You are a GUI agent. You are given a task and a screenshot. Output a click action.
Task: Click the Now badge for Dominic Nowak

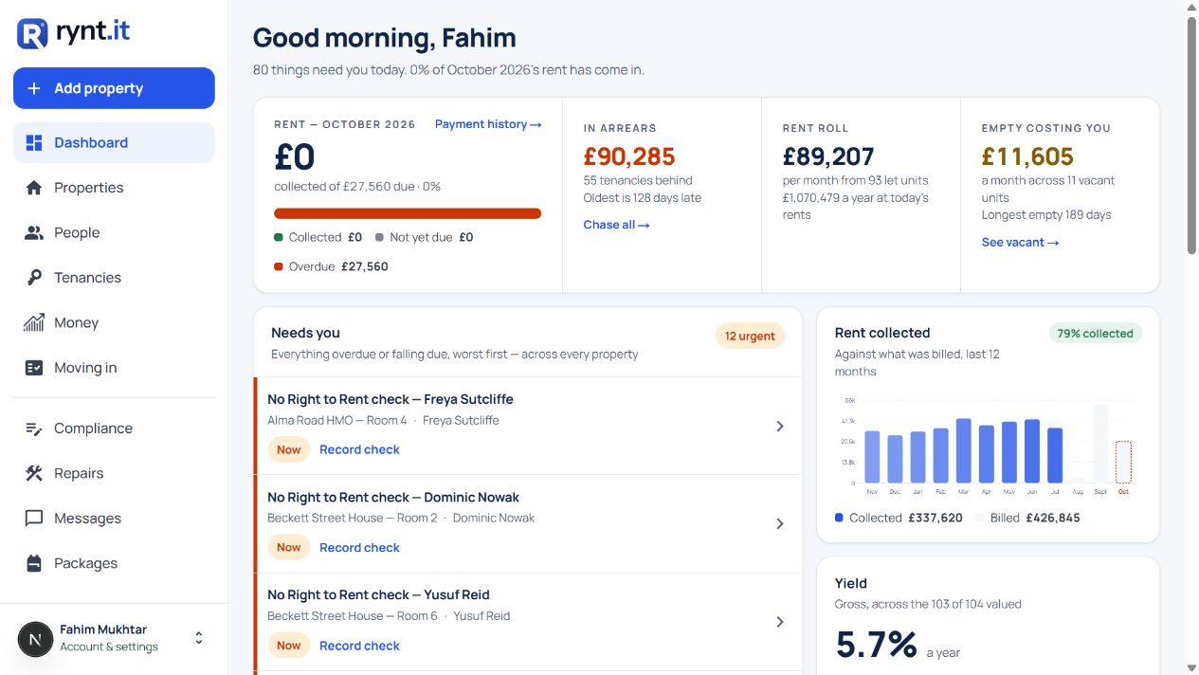(289, 547)
